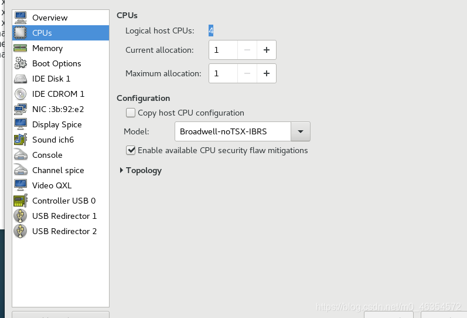Viewport: 467px width, 318px height.
Task: Increase Current allocation with plus button
Action: click(x=267, y=50)
